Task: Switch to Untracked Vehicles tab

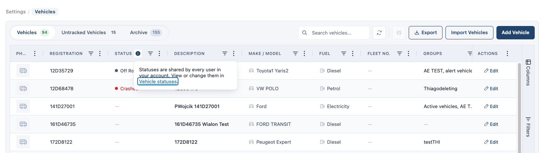Action: (x=89, y=33)
